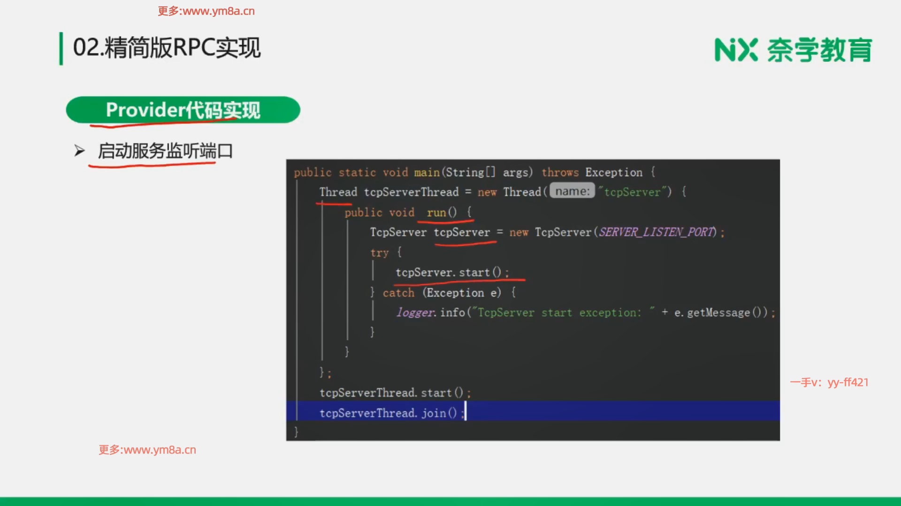This screenshot has width=901, height=506.
Task: Click the name: parameter hint tag
Action: pyautogui.click(x=572, y=191)
